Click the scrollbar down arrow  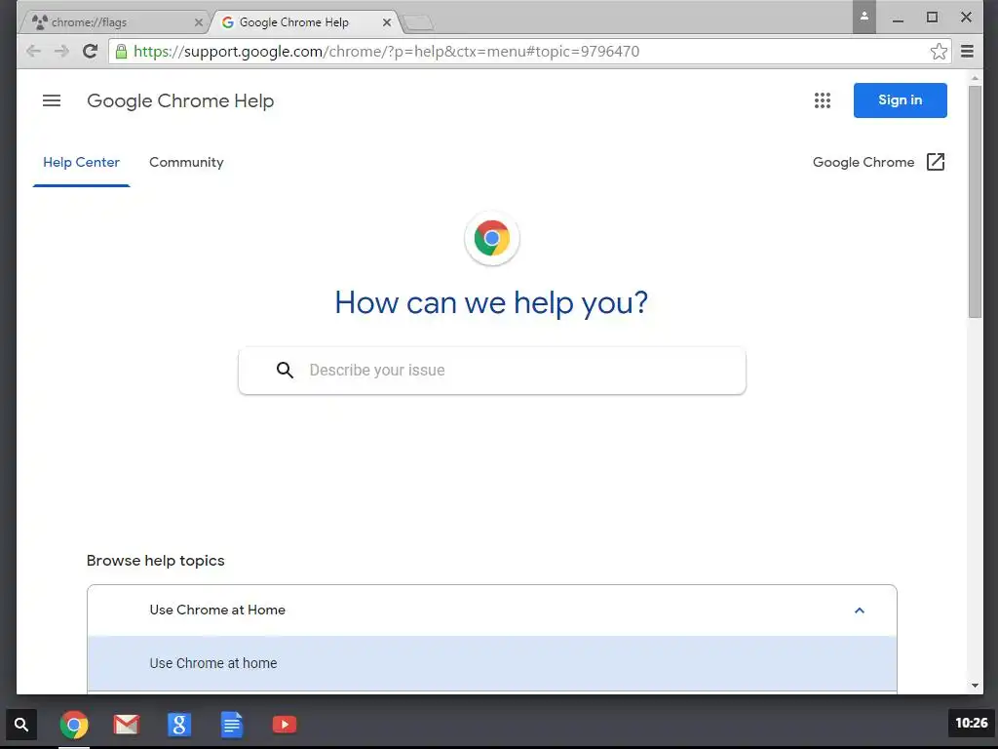coord(975,686)
